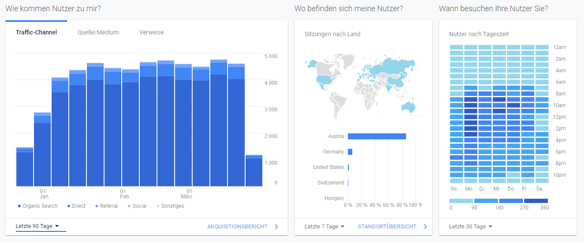Click the Germany sessions bar

pos(350,152)
